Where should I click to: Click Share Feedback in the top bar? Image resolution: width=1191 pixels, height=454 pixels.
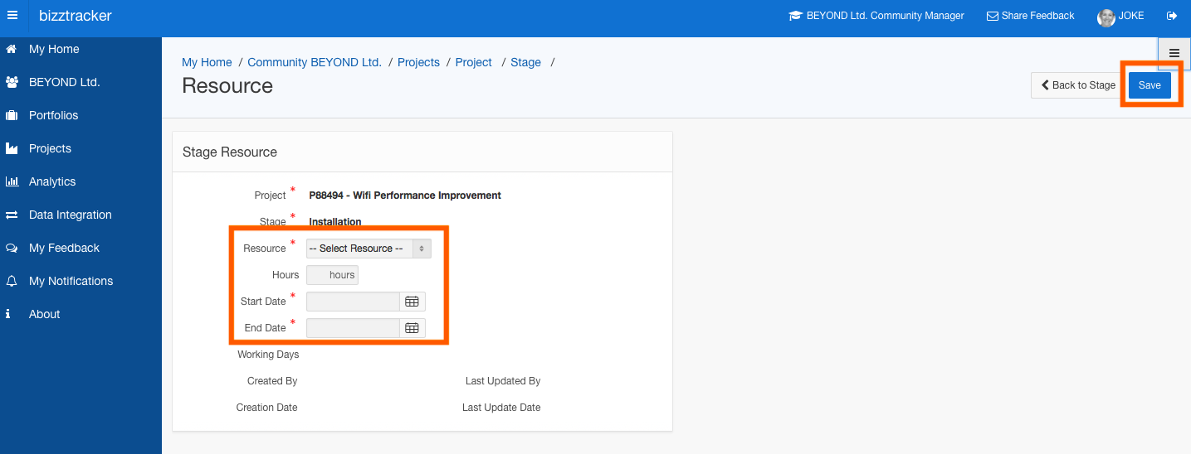click(x=1030, y=16)
